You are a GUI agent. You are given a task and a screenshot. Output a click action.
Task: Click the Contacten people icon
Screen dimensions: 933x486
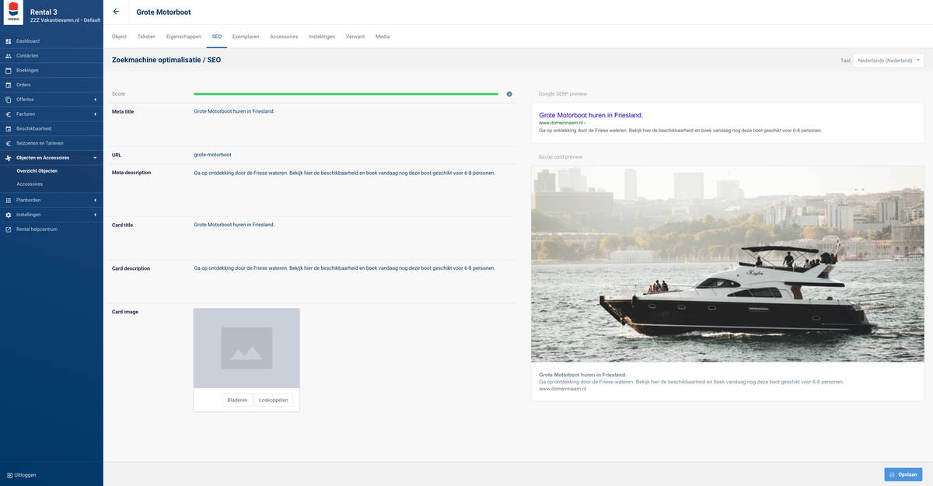point(9,56)
